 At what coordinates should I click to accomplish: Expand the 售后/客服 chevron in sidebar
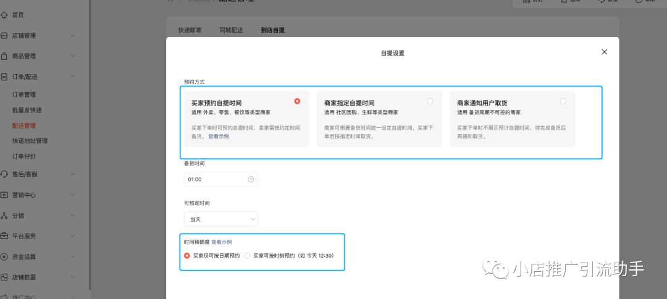pyautogui.click(x=73, y=174)
